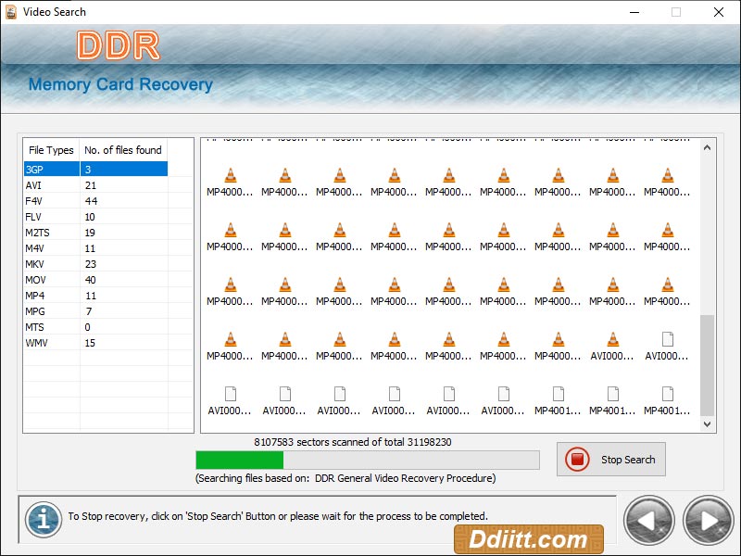741x556 pixels.
Task: Click the next arrow navigation button
Action: point(708,521)
